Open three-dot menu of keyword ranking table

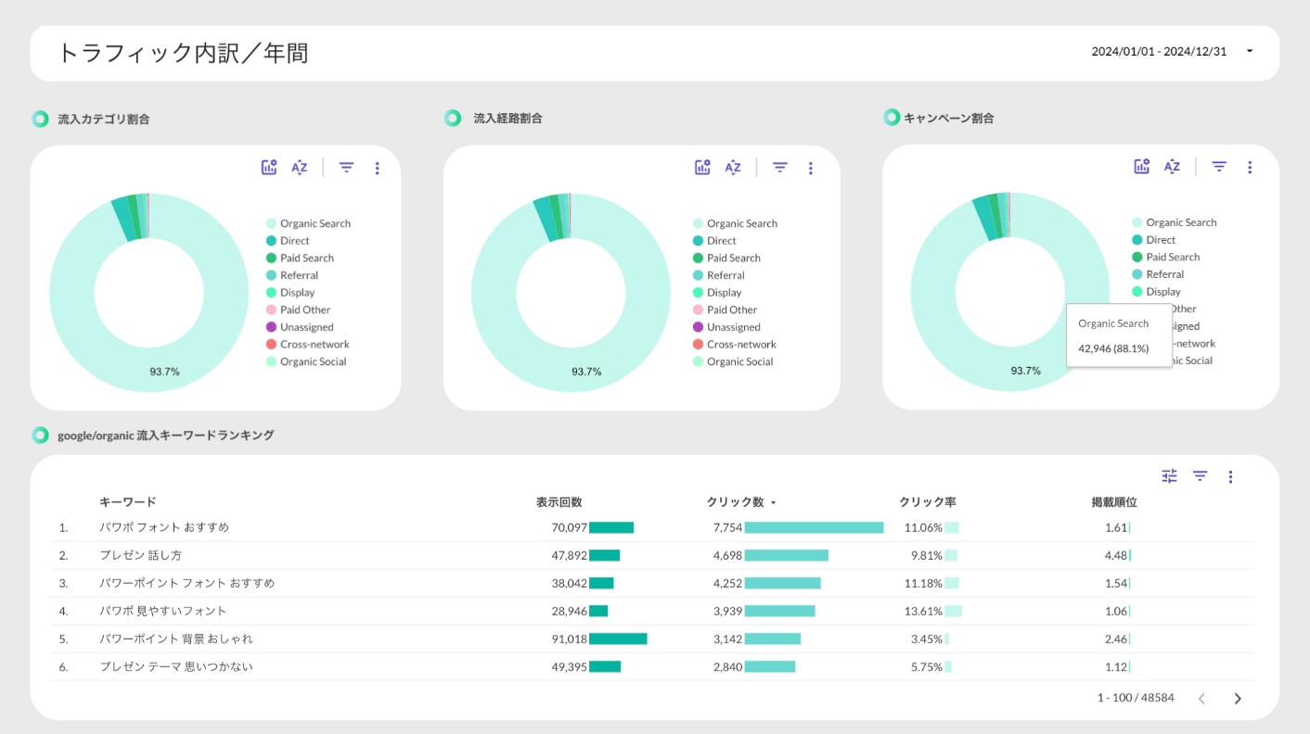1230,476
